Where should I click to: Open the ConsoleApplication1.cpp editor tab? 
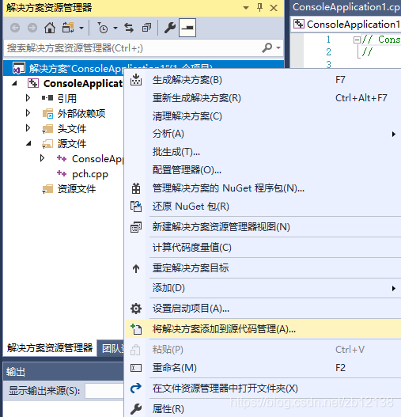(x=346, y=7)
